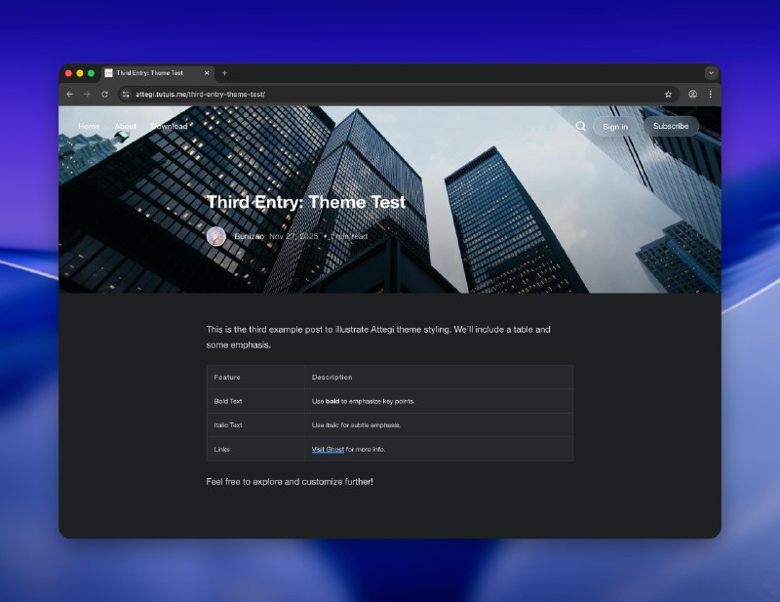
Task: Reload the page with the refresh icon
Action: pos(104,95)
